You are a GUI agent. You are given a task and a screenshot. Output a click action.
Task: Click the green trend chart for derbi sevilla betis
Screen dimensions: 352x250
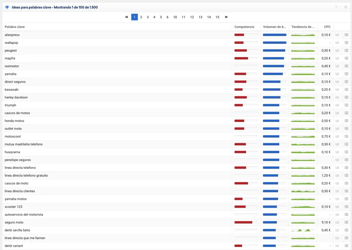click(303, 230)
